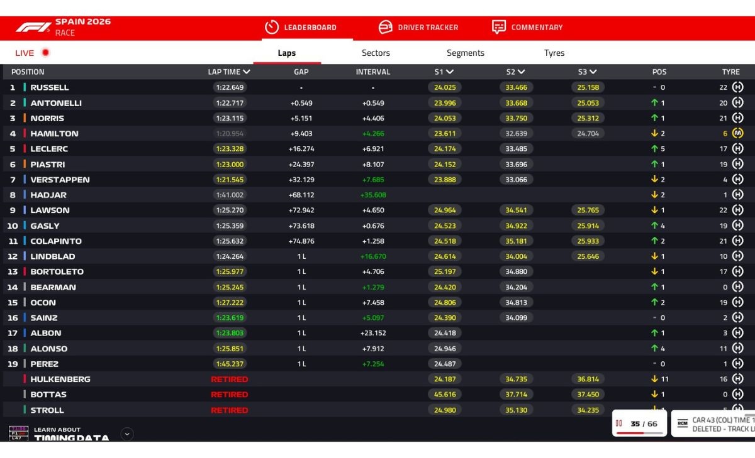755x458 pixels.
Task: Pause the live lap replay control
Action: click(619, 423)
